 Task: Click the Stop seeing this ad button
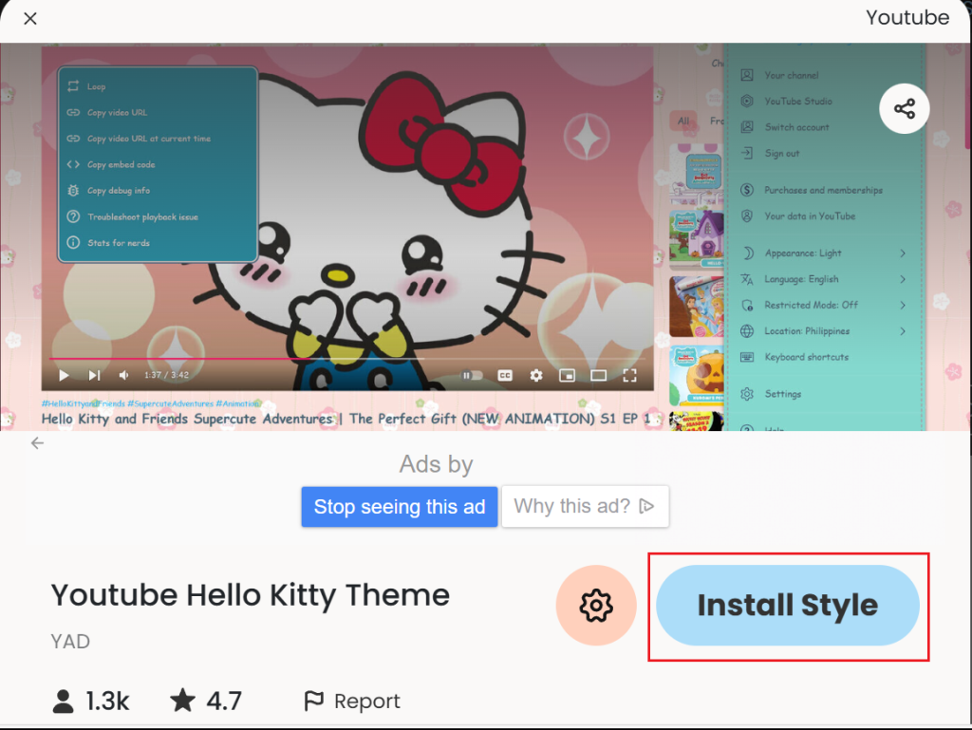tap(399, 507)
